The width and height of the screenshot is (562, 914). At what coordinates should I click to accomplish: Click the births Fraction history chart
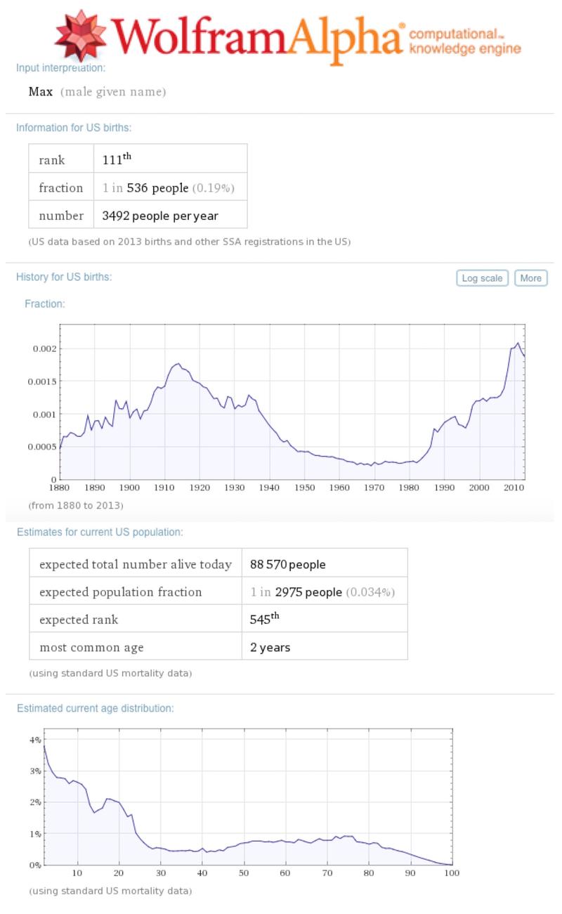292,404
